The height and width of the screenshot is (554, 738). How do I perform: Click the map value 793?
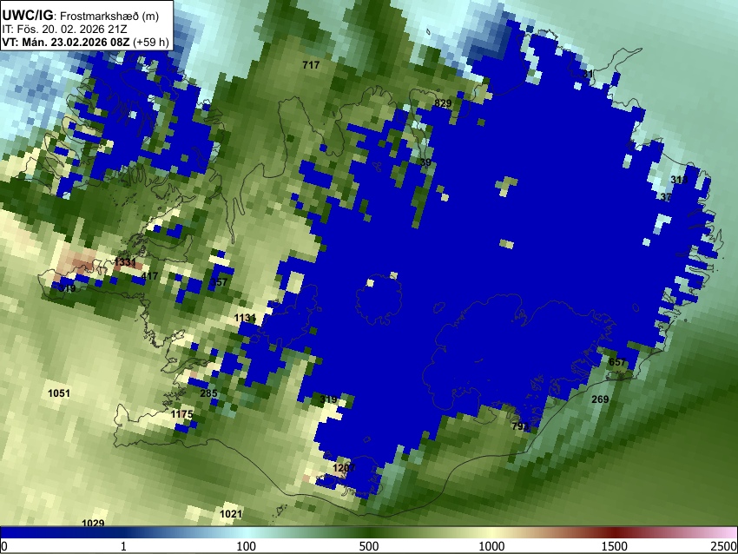(x=520, y=426)
